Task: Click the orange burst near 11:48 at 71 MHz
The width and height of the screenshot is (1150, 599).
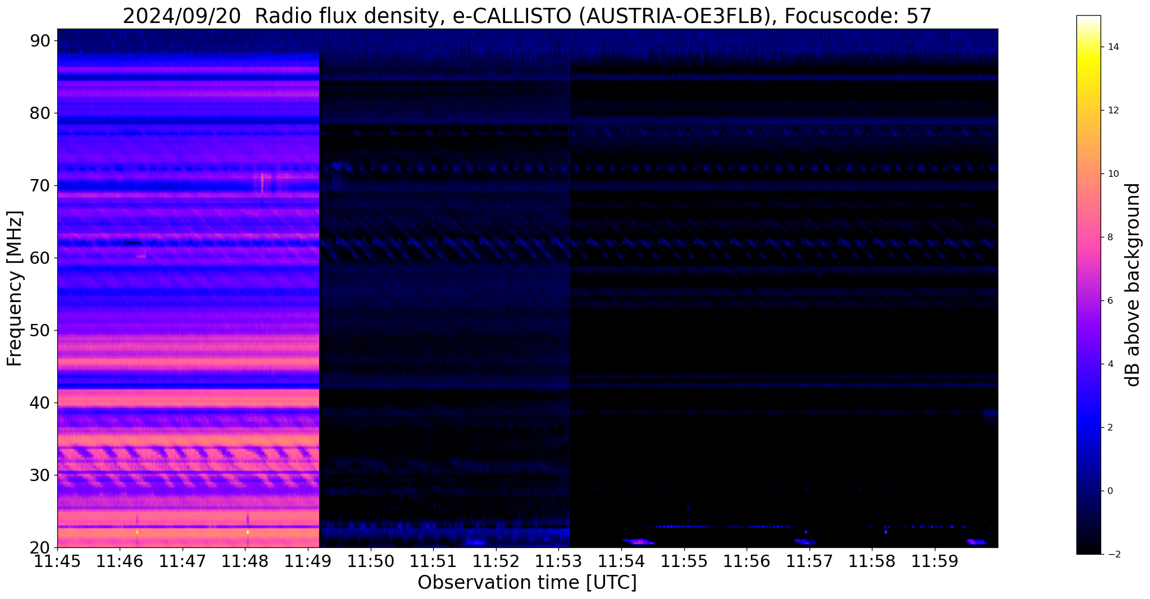Action: point(262,182)
